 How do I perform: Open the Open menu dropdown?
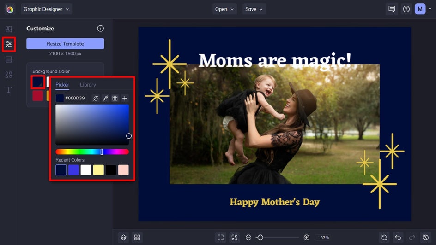point(224,9)
